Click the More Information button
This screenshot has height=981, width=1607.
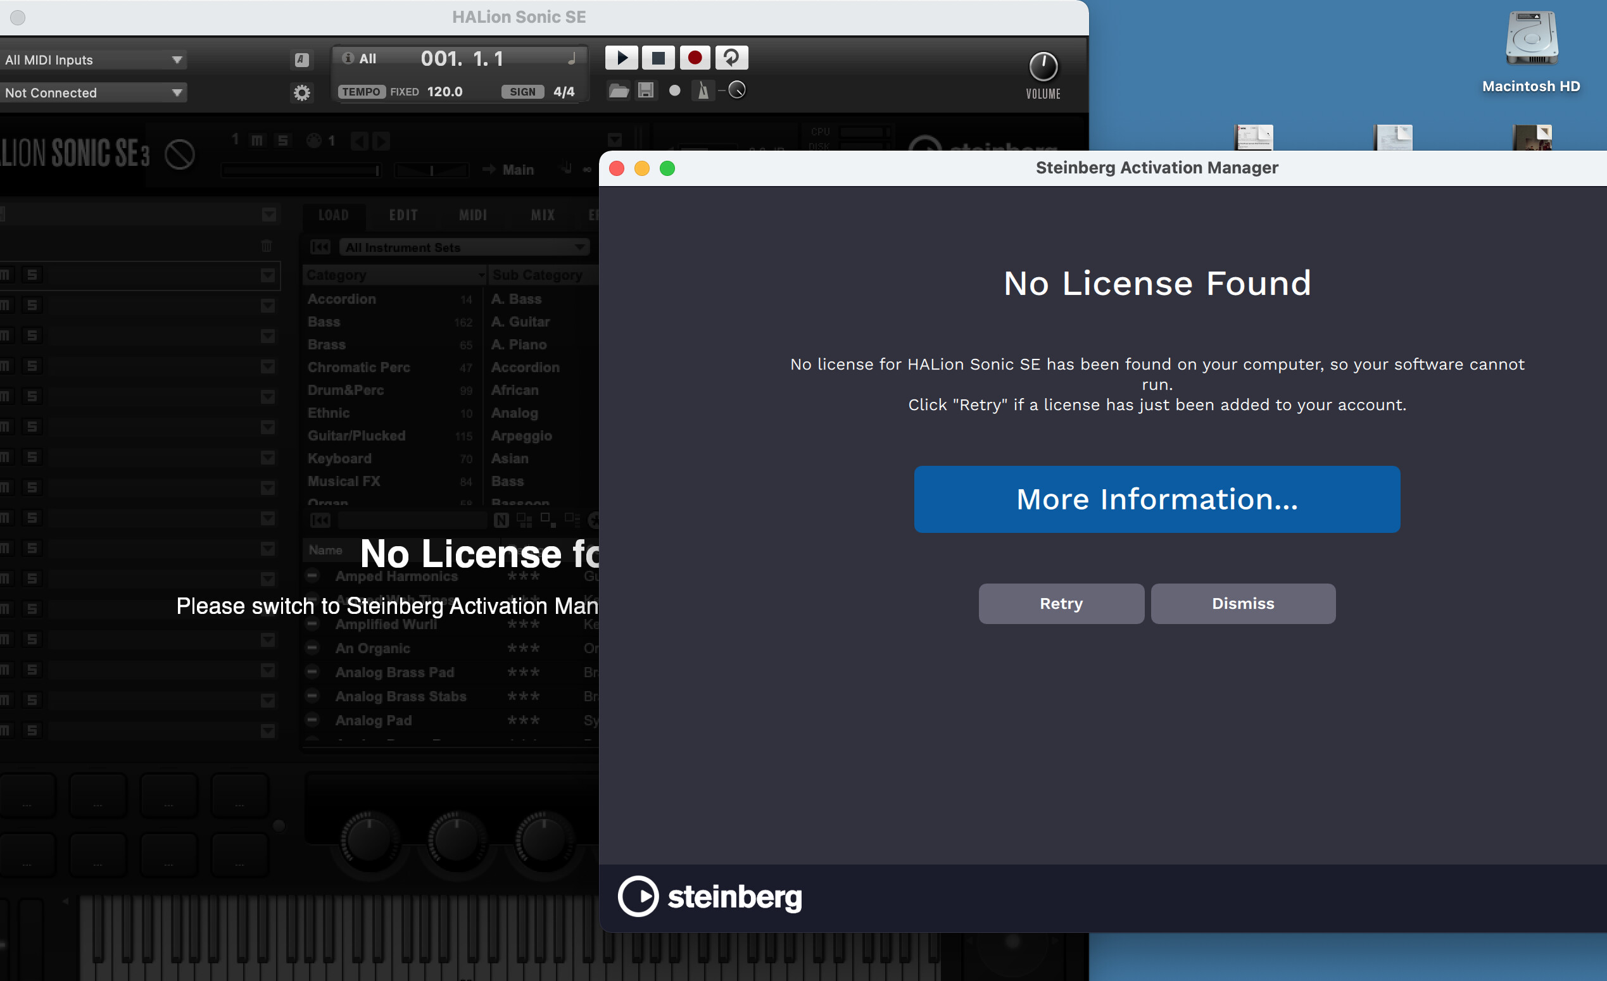[x=1156, y=499]
